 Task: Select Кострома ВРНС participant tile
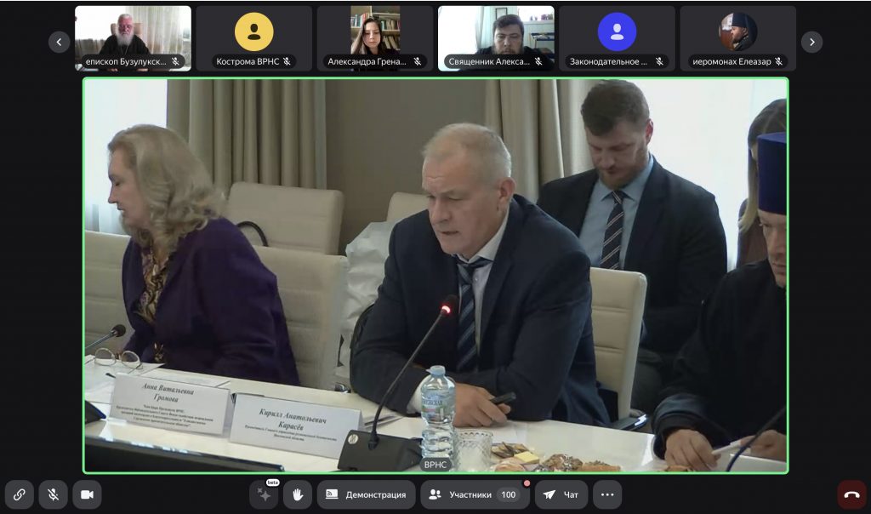[253, 32]
